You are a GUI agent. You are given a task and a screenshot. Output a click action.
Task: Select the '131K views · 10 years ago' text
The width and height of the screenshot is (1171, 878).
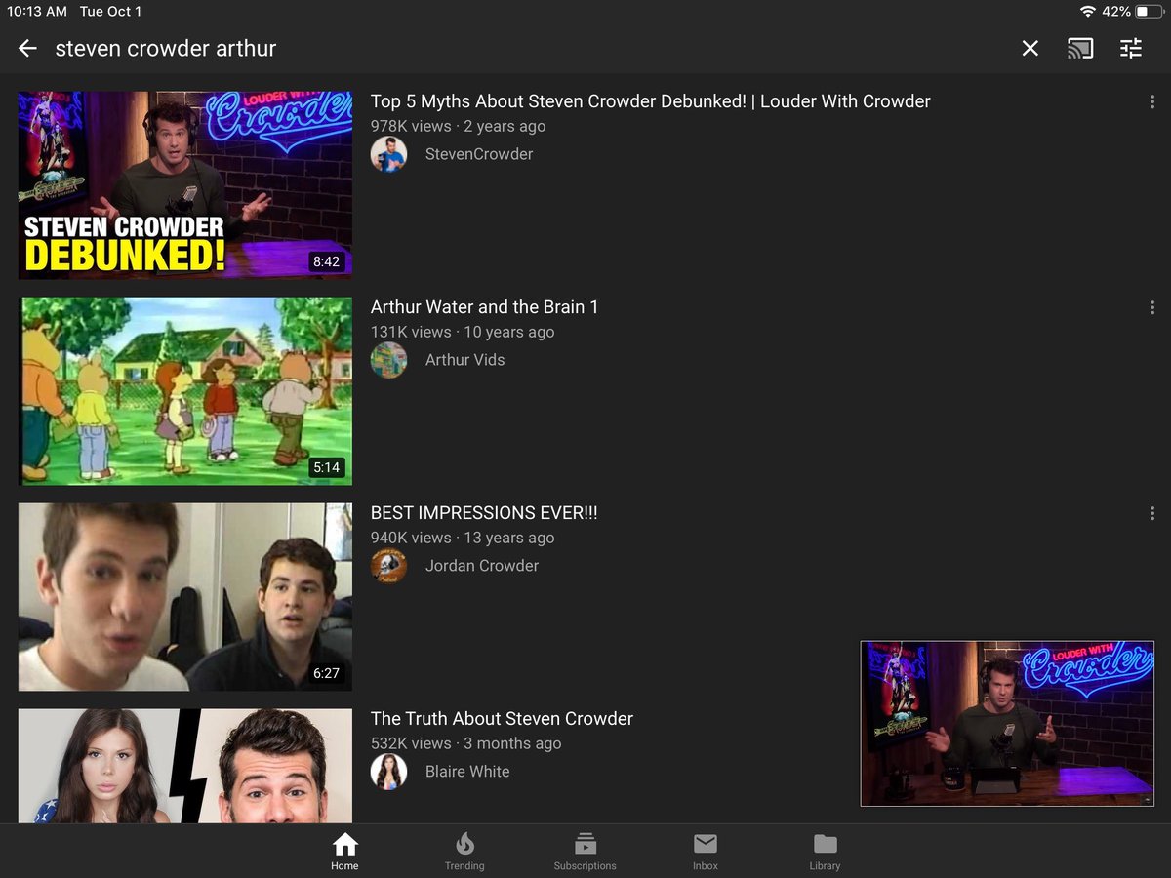coord(463,332)
